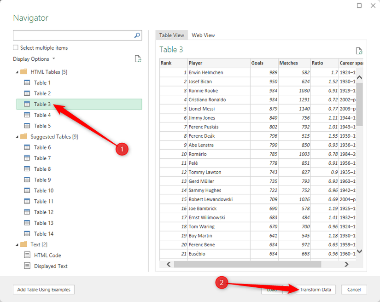380x302 pixels.
Task: Click Add Table Using Examples
Action: point(43,290)
